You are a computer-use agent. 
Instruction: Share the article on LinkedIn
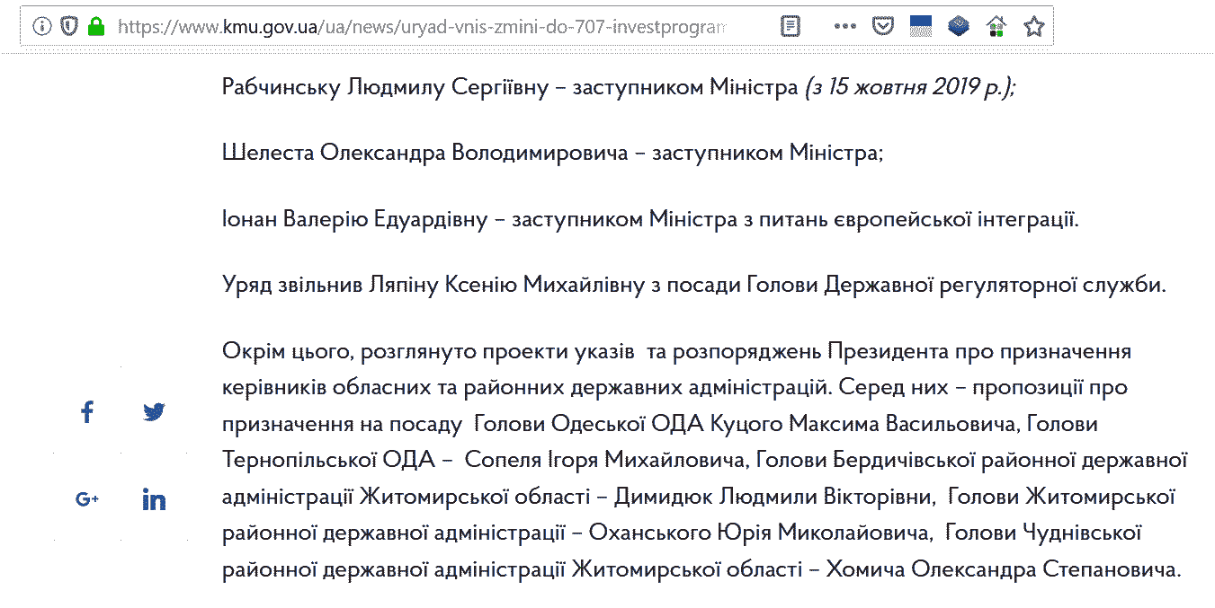154,499
